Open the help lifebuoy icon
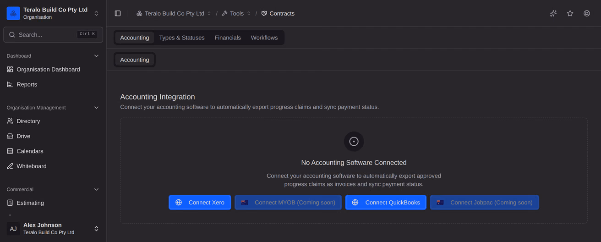The height and width of the screenshot is (242, 601). click(587, 13)
